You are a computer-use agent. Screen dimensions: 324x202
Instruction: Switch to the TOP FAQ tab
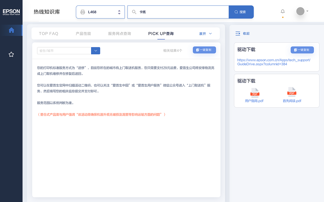(48, 33)
